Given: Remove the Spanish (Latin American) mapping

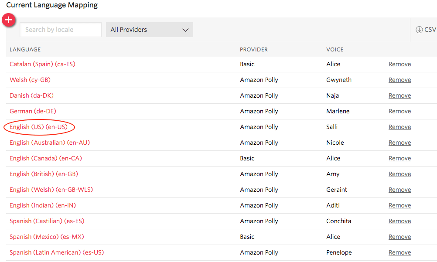Looking at the screenshot, I should [x=399, y=252].
